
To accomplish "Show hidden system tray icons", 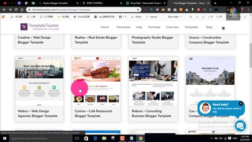I will click(x=212, y=138).
